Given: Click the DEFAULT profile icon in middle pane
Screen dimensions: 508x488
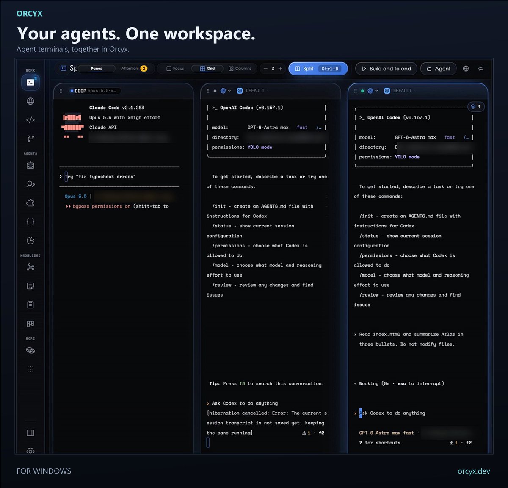Looking at the screenshot, I should [x=240, y=91].
